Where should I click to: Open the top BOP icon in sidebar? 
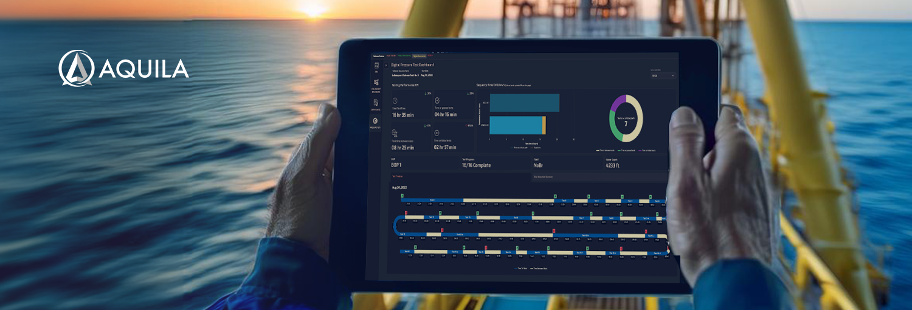[376, 65]
